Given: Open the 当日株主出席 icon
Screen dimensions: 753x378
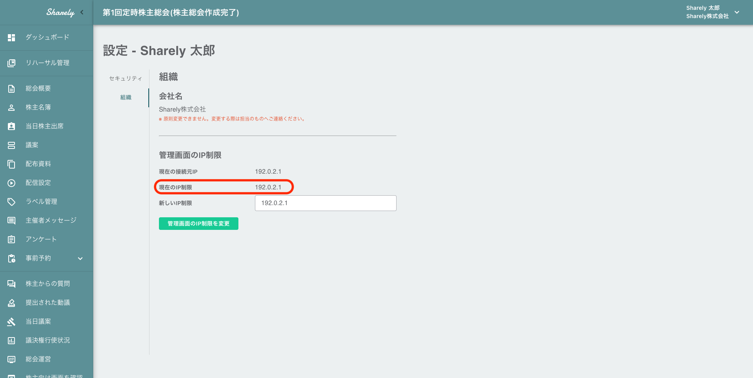Looking at the screenshot, I should tap(11, 126).
